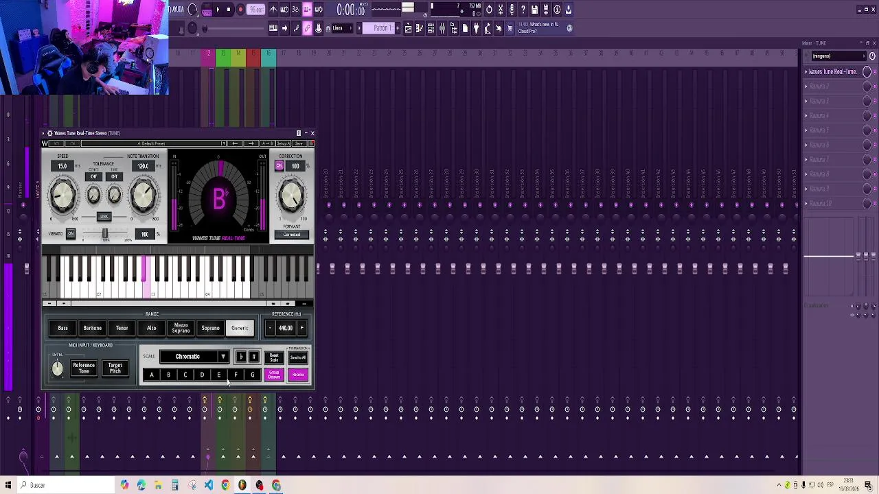Click the one-click recording microphone icon
The image size is (879, 494).
pos(512,10)
